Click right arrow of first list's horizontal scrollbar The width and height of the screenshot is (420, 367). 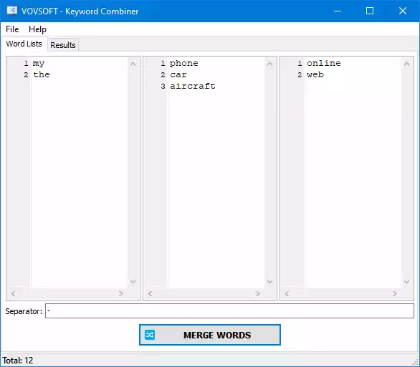[x=121, y=293]
